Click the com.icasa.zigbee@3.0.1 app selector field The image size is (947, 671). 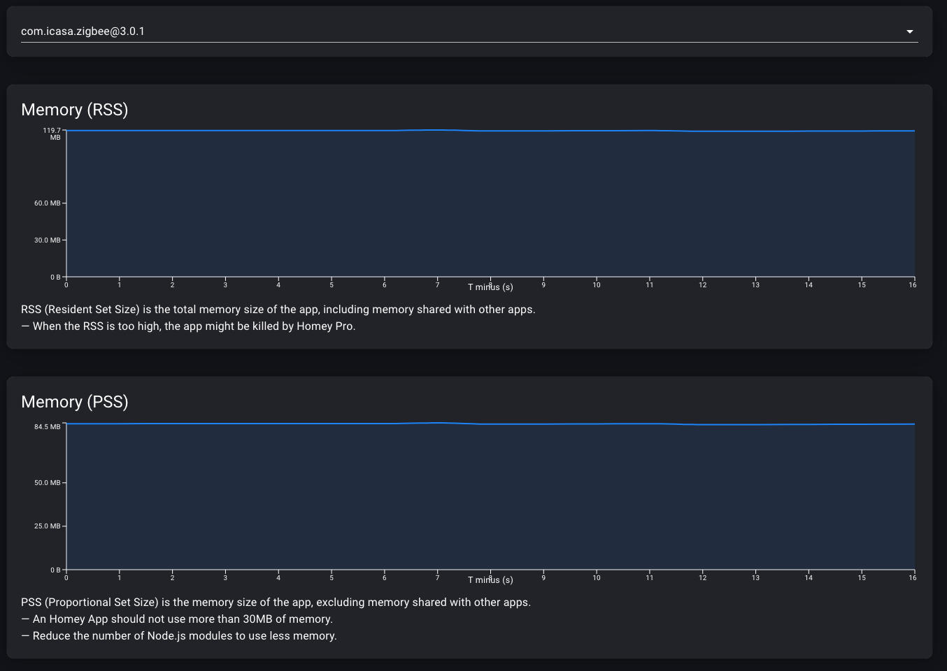coord(462,31)
